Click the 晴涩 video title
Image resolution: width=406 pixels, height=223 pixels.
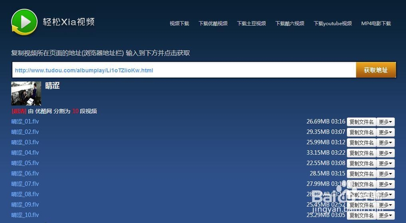tap(52, 86)
